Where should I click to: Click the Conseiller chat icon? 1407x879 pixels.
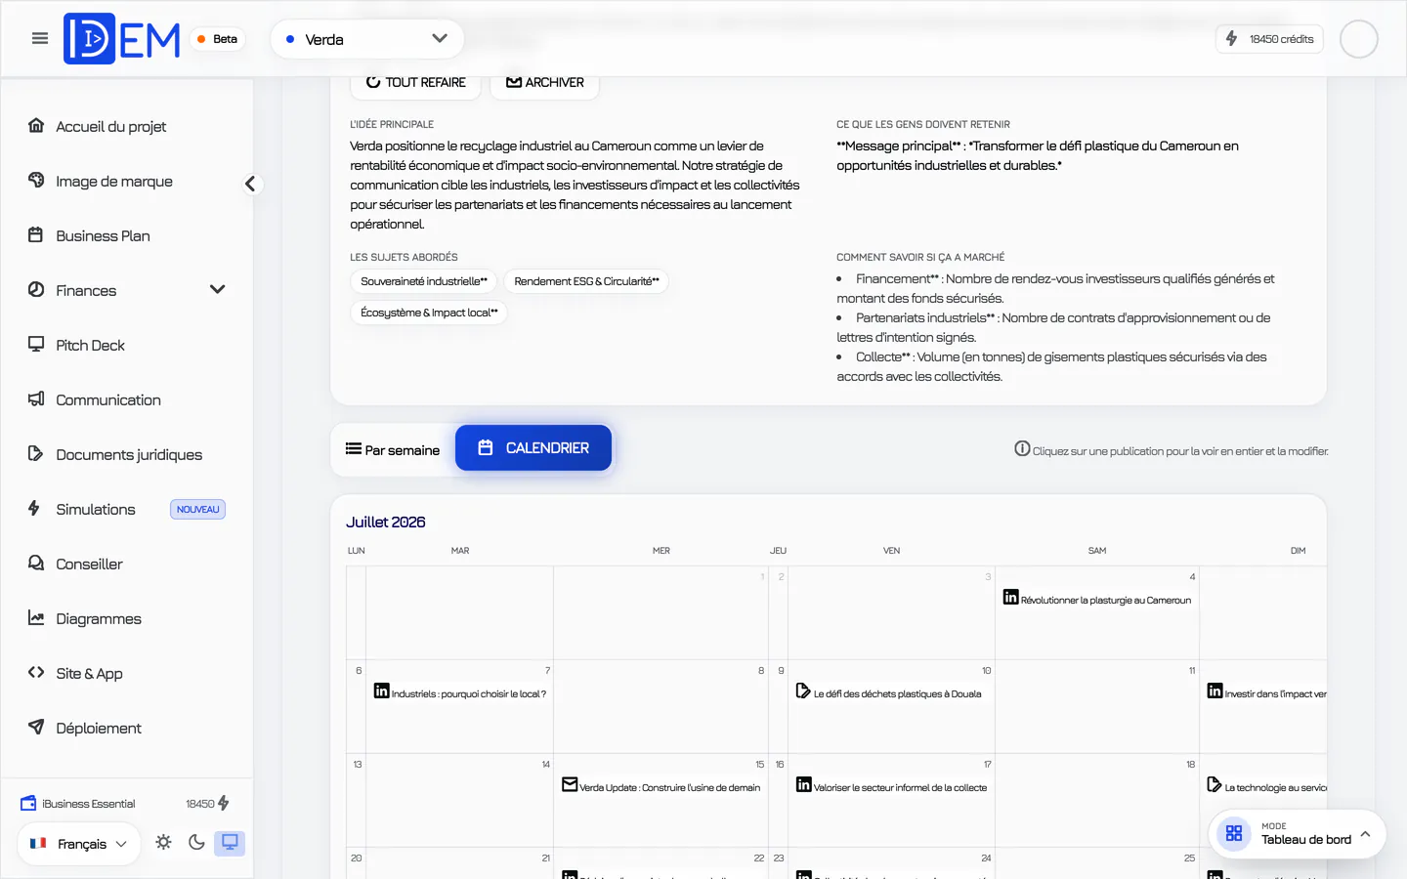(36, 563)
